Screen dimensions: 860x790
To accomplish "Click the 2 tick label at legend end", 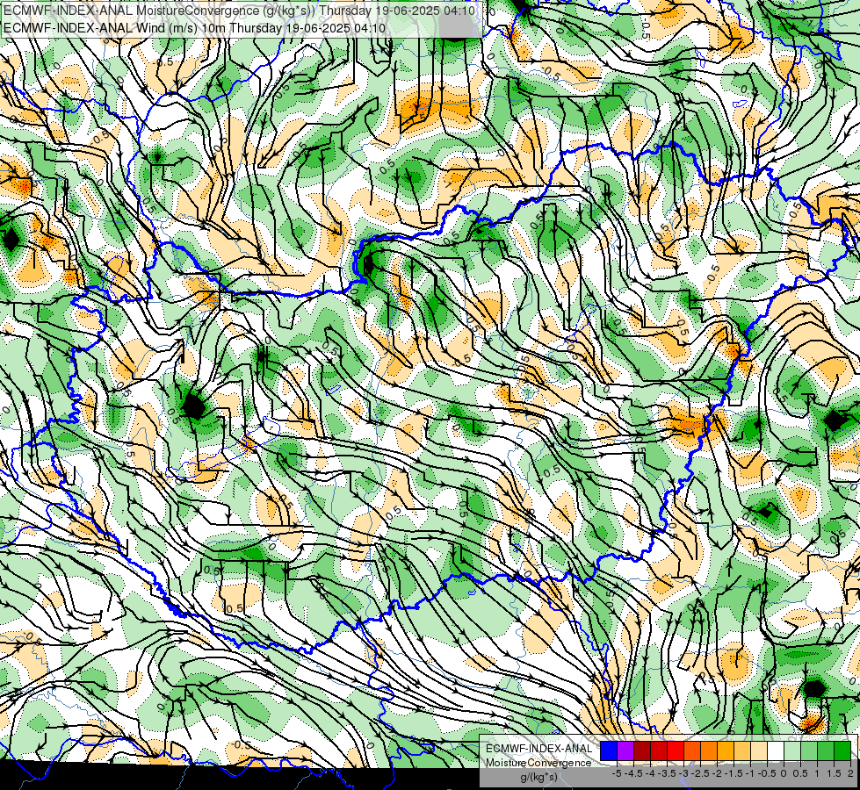I will click(850, 773).
